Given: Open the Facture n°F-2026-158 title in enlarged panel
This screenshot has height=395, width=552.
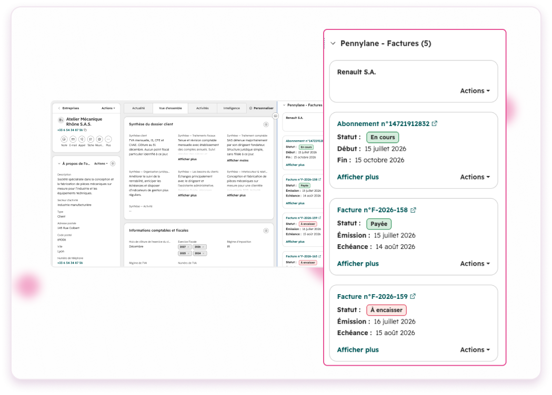Looking at the screenshot, I should tap(372, 210).
